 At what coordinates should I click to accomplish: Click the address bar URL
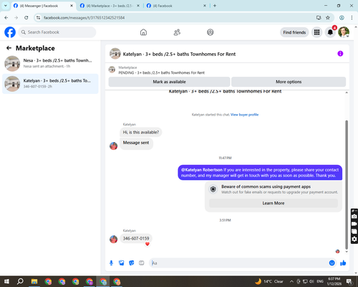(x=84, y=18)
